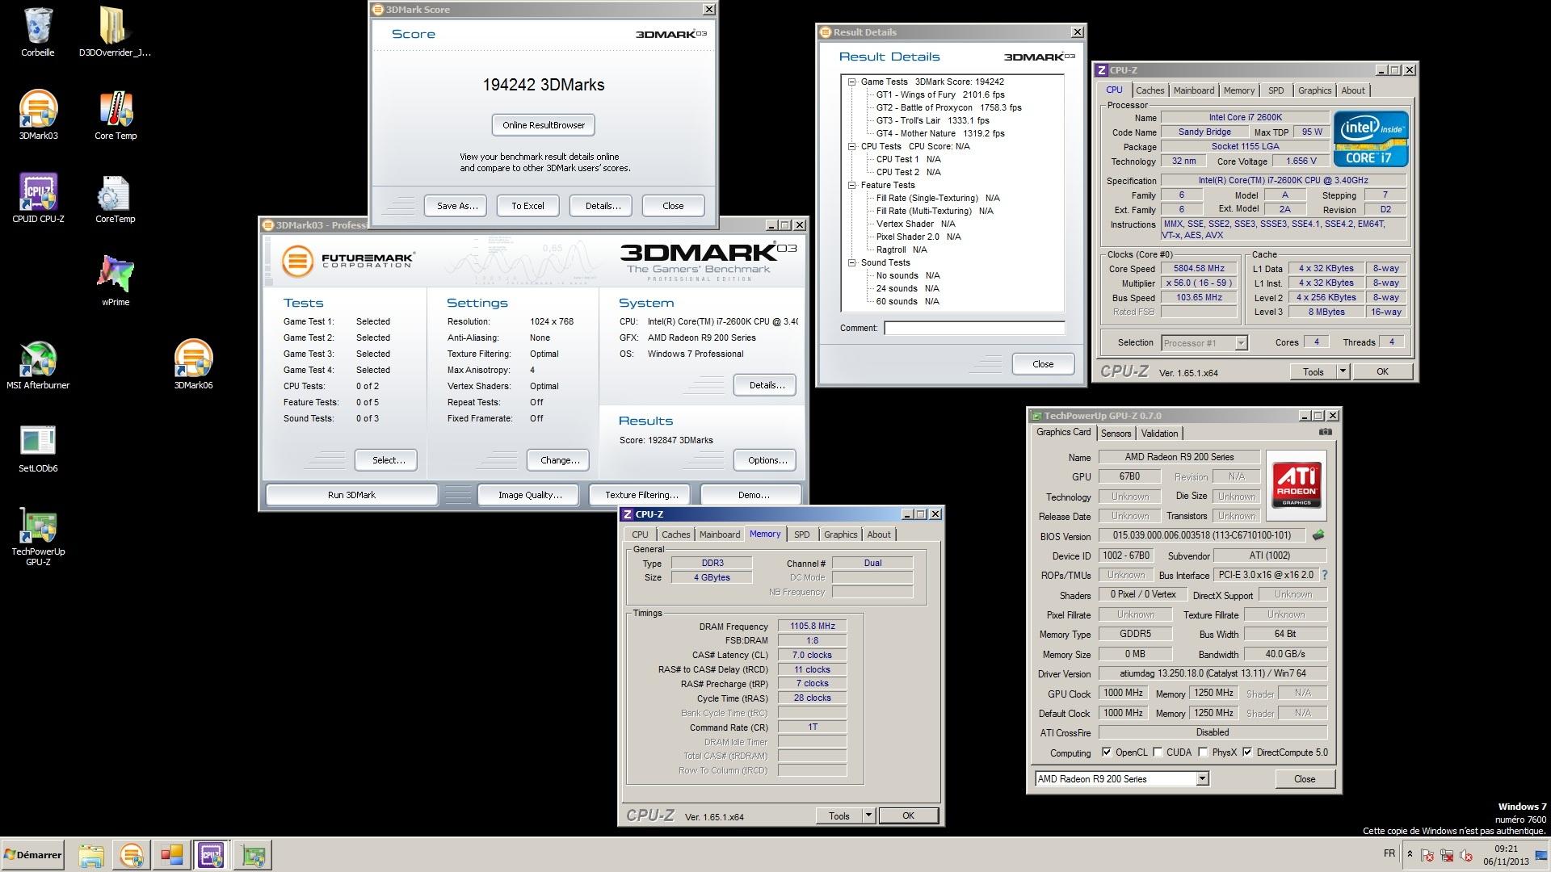Switch to Sensors tab in GPU-Z

click(1116, 434)
